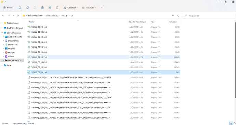Image resolution: width=236 pixels, height=125 pixels.
Task: Expand the Downloads folder in sidebar
Action: click(x=3, y=45)
